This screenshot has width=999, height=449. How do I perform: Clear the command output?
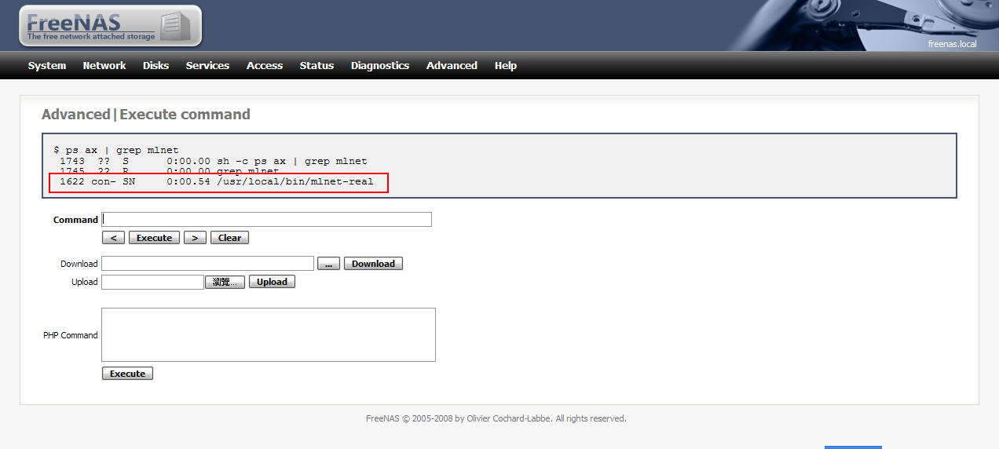click(x=229, y=238)
